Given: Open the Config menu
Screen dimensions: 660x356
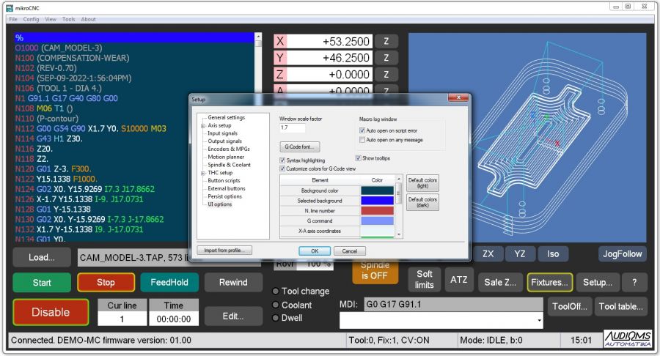Looking at the screenshot, I should [x=31, y=19].
